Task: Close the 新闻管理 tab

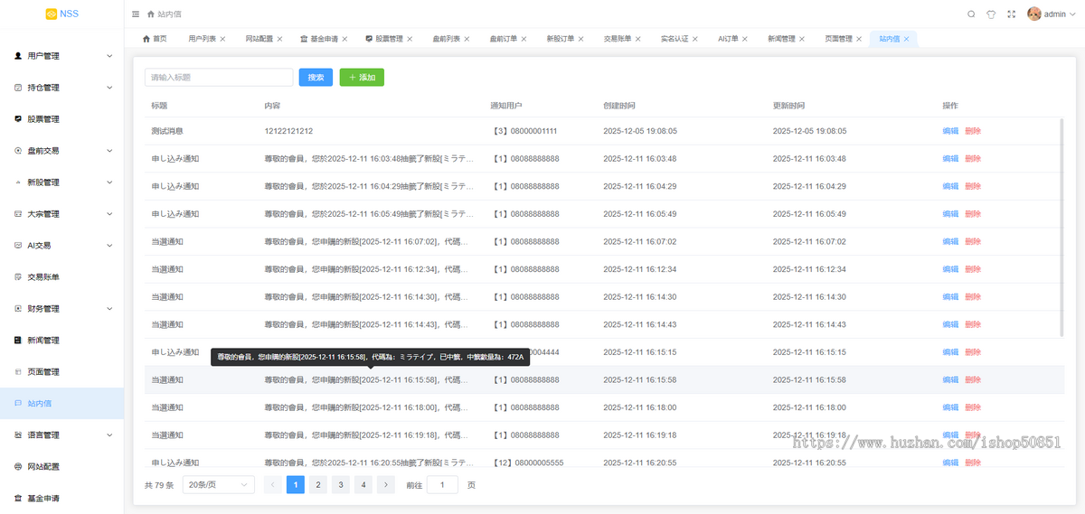Action: [x=803, y=39]
